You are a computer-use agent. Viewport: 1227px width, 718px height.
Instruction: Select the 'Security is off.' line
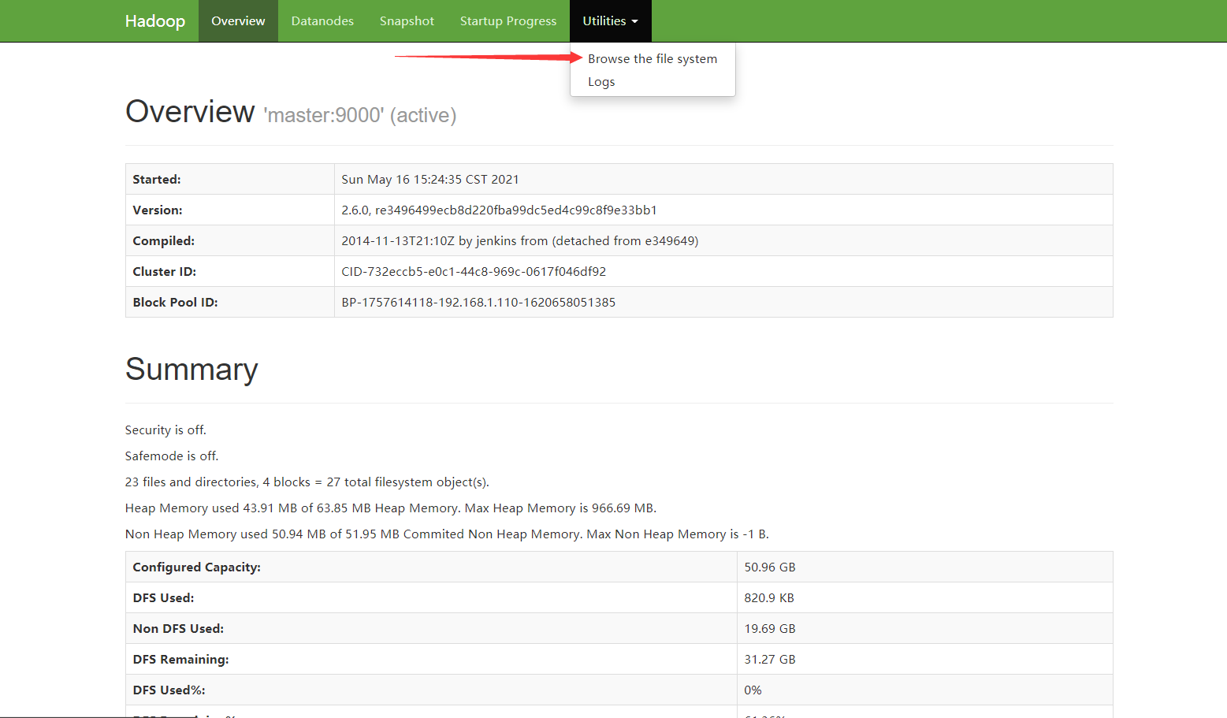(165, 430)
